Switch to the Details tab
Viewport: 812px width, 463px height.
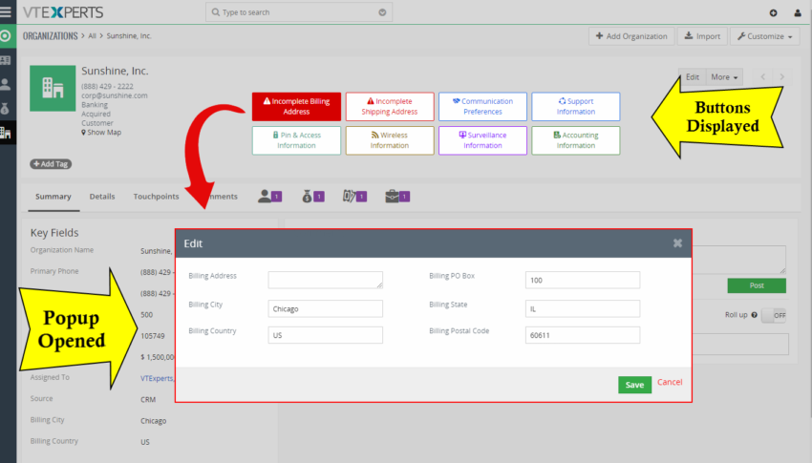tap(102, 197)
